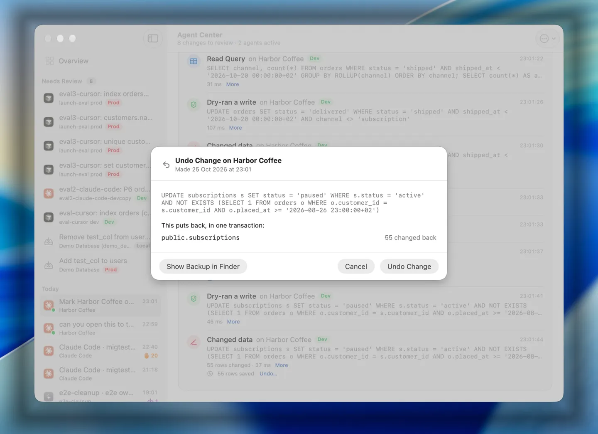Image resolution: width=598 pixels, height=434 pixels.
Task: Click the backup icon beside '55 rows saved'
Action: click(x=210, y=374)
